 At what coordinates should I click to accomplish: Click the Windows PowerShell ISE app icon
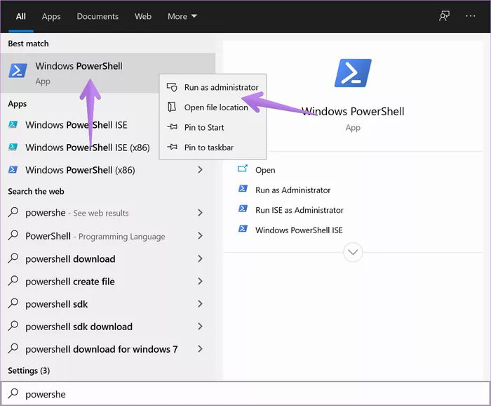pos(13,124)
